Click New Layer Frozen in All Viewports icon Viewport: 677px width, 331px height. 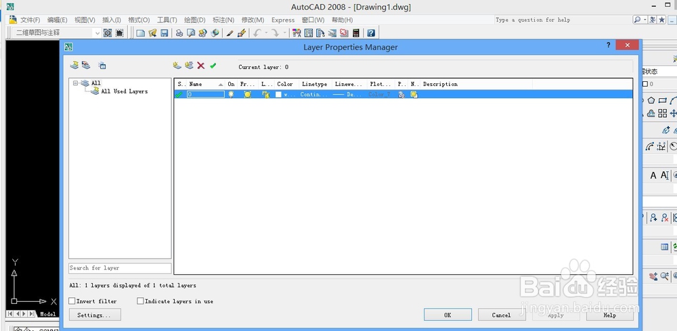pyautogui.click(x=189, y=65)
